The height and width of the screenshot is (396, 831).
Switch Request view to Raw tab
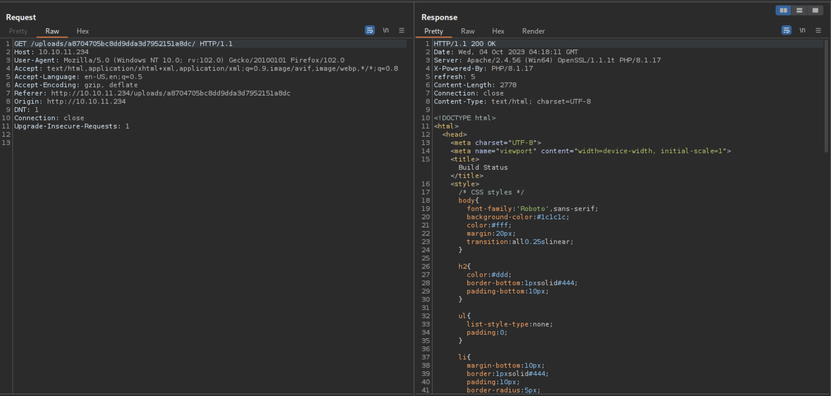(52, 31)
